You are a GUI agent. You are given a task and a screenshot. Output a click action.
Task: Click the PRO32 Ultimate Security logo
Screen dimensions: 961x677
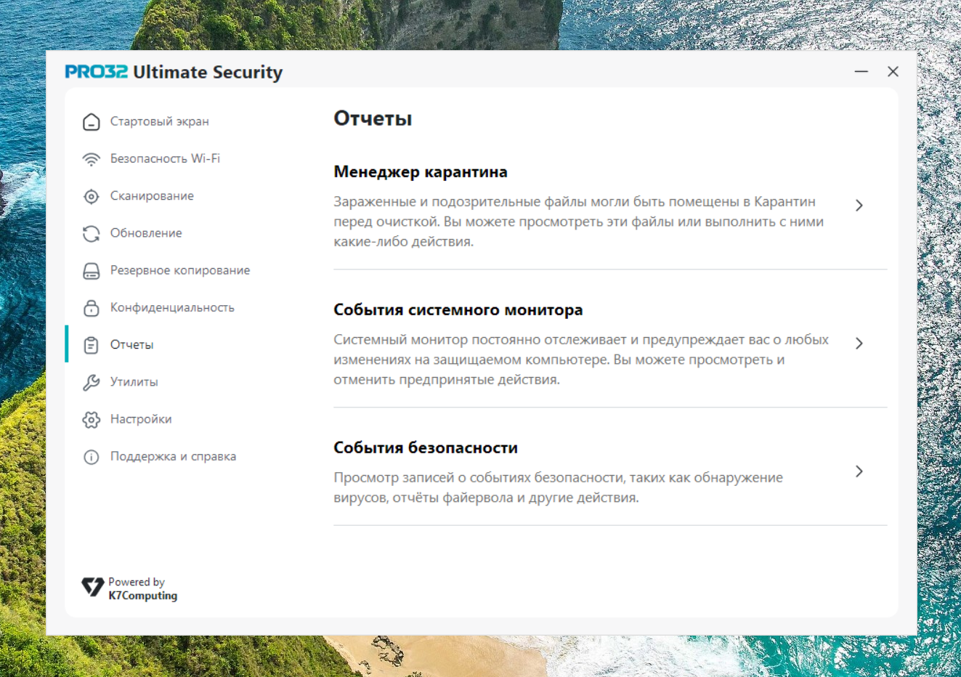[x=174, y=72]
